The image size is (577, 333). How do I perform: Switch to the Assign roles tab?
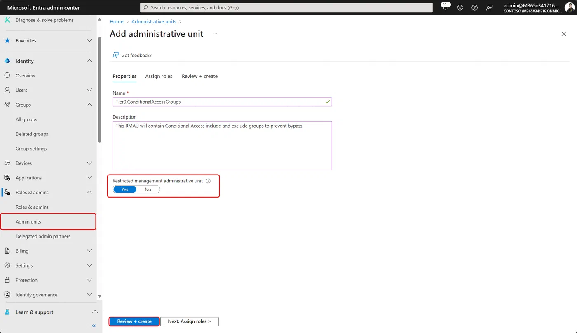click(159, 76)
